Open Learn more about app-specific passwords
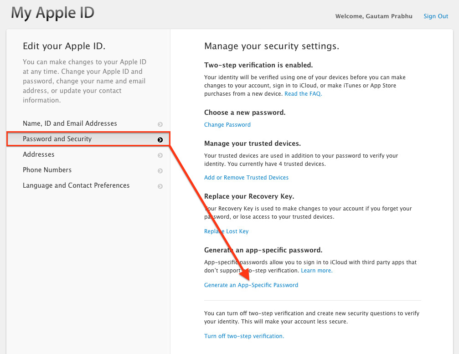459x354 pixels. (316, 271)
